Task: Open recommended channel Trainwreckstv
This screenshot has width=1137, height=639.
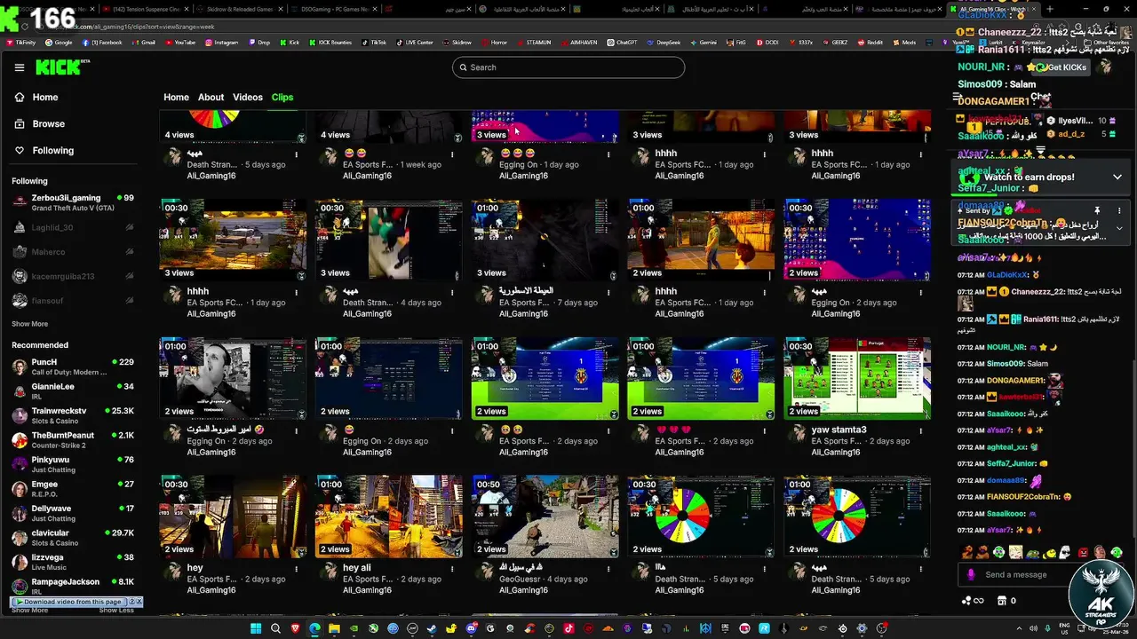Action: point(71,415)
